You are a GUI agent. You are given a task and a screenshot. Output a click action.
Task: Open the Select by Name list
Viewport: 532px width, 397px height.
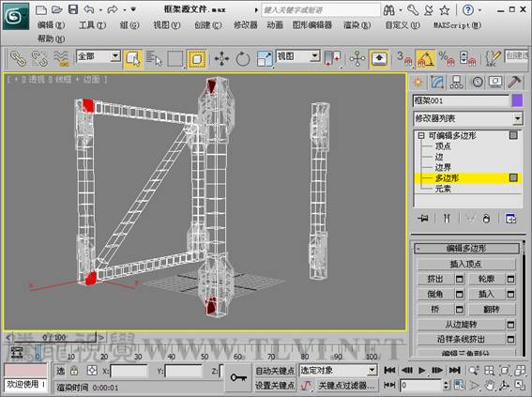point(154,58)
